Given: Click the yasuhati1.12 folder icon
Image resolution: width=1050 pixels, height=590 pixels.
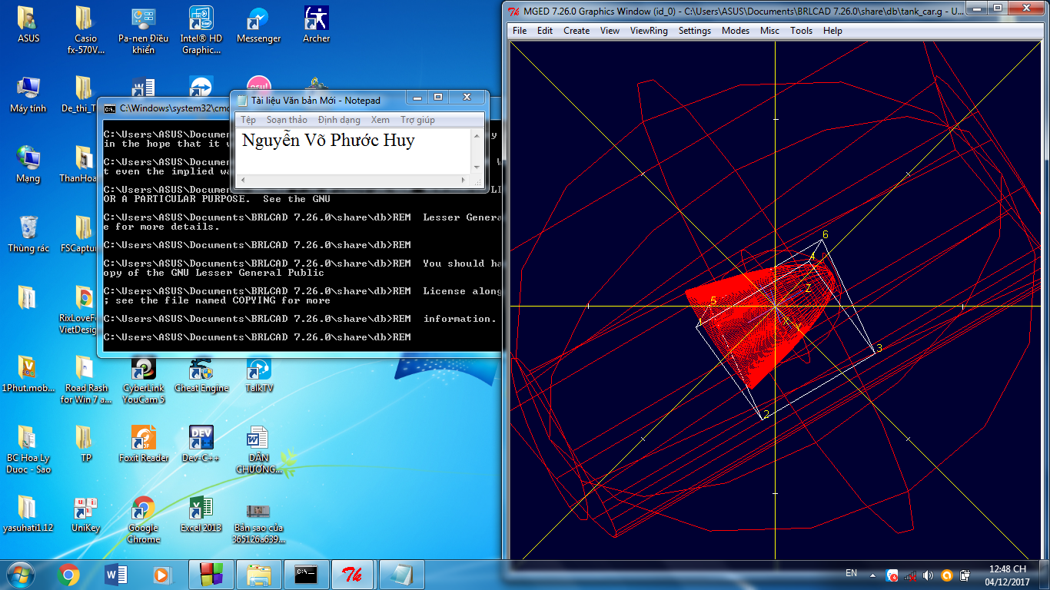Looking at the screenshot, I should pos(28,514).
